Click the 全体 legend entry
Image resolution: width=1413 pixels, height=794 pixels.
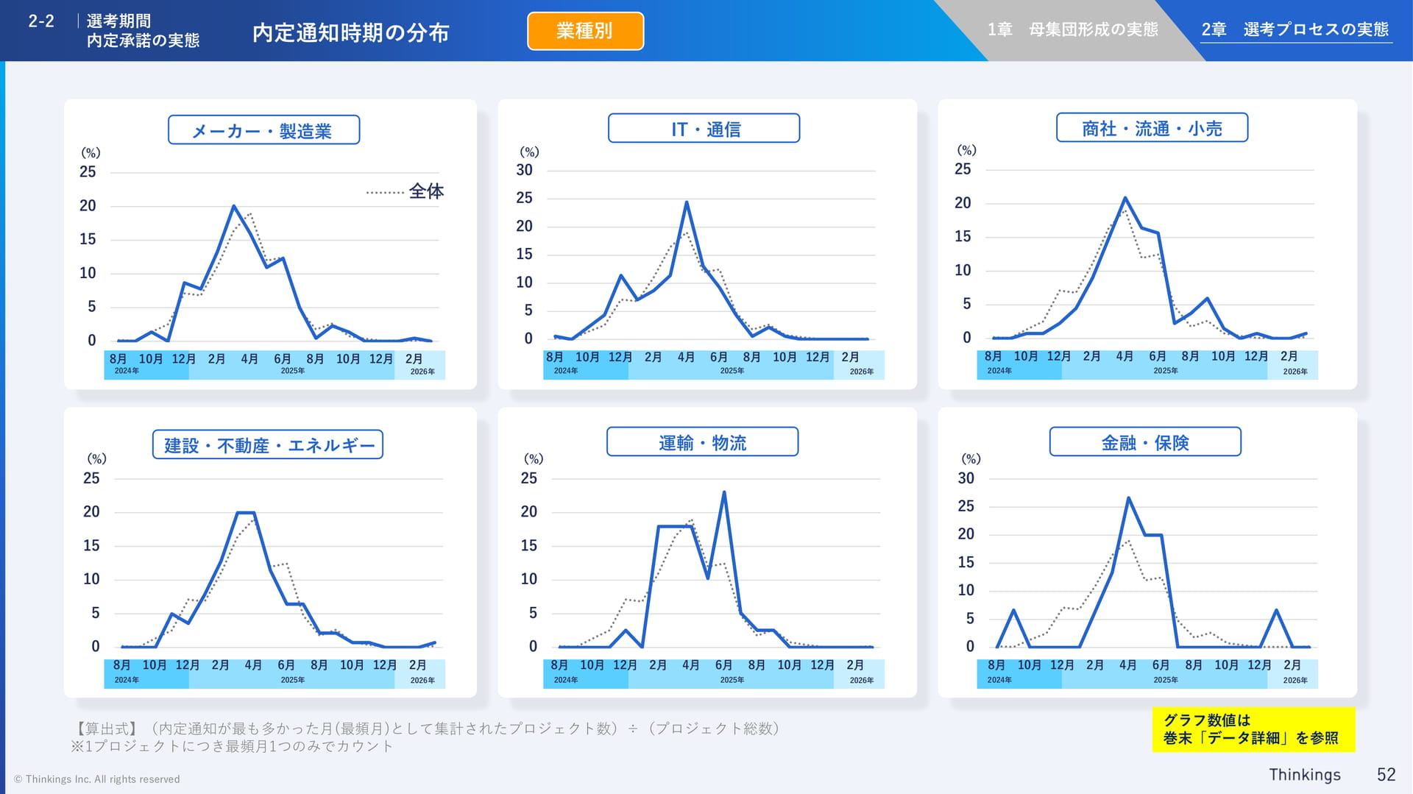[x=405, y=191]
